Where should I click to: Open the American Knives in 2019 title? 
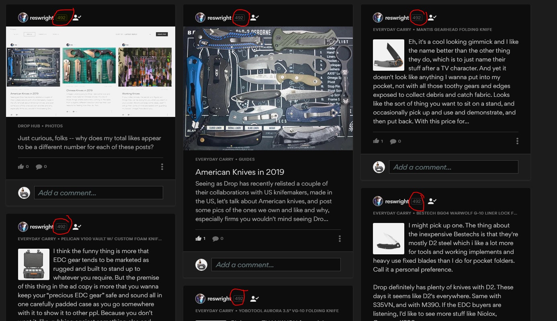coord(240,172)
